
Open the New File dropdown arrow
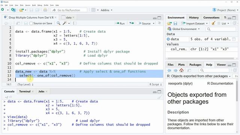[7, 10]
